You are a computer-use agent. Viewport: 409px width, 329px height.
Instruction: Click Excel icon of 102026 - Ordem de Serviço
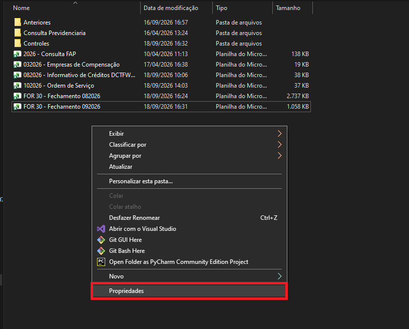tap(17, 86)
